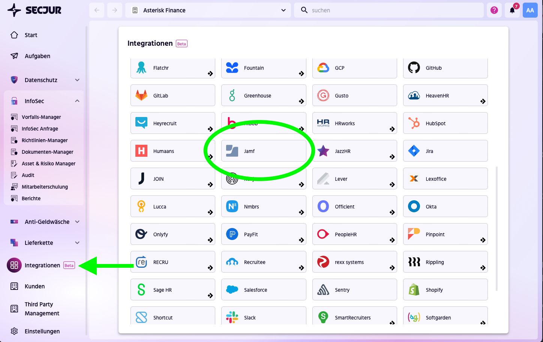This screenshot has height=342, width=543.
Task: Click the GitHub octocat icon
Action: click(414, 67)
